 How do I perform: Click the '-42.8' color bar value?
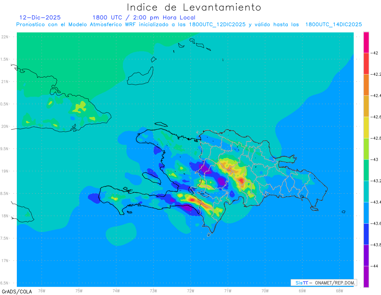(376, 138)
